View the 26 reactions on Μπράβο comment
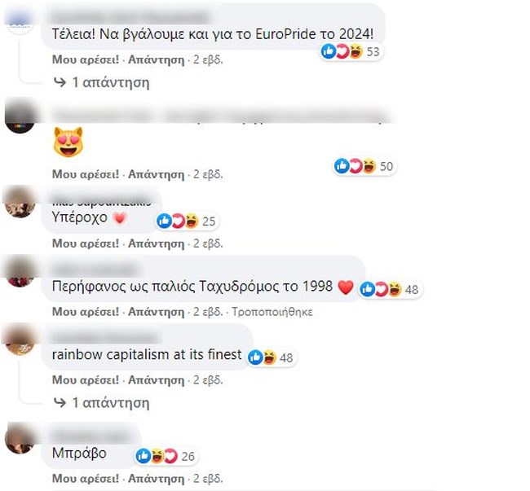 tap(166, 456)
